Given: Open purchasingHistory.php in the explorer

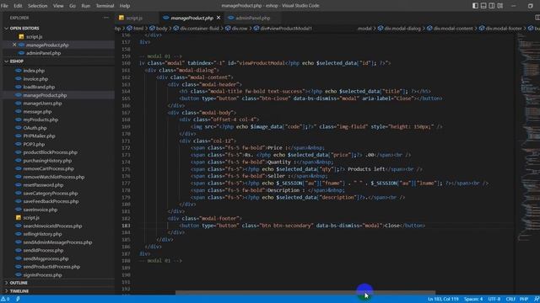Looking at the screenshot, I should tap(47, 161).
